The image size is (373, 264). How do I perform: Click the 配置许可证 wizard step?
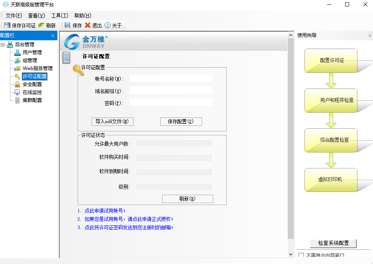(x=331, y=61)
